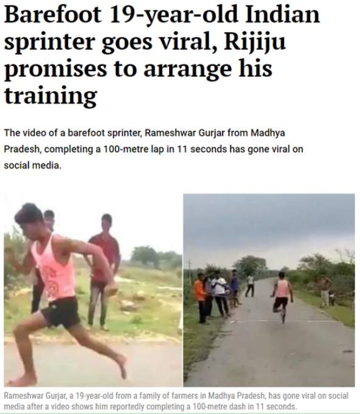This screenshot has width=360, height=414.
Task: Click the image caption below the photos
Action: tap(176, 401)
